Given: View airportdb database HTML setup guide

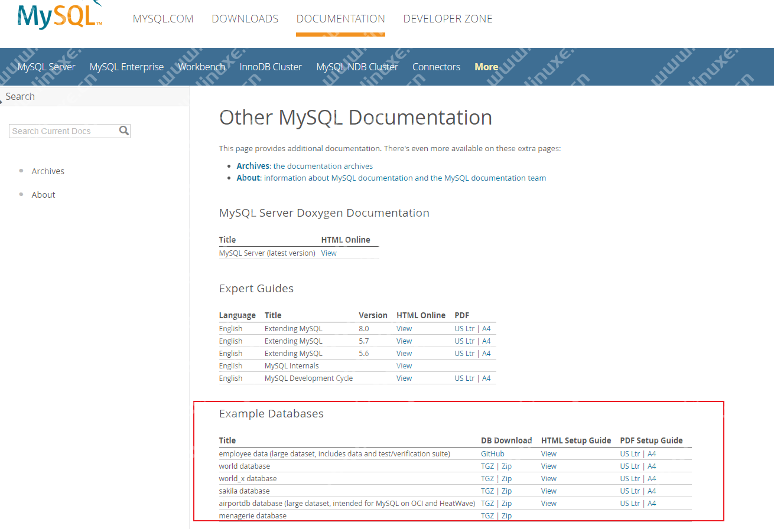Looking at the screenshot, I should point(549,503).
